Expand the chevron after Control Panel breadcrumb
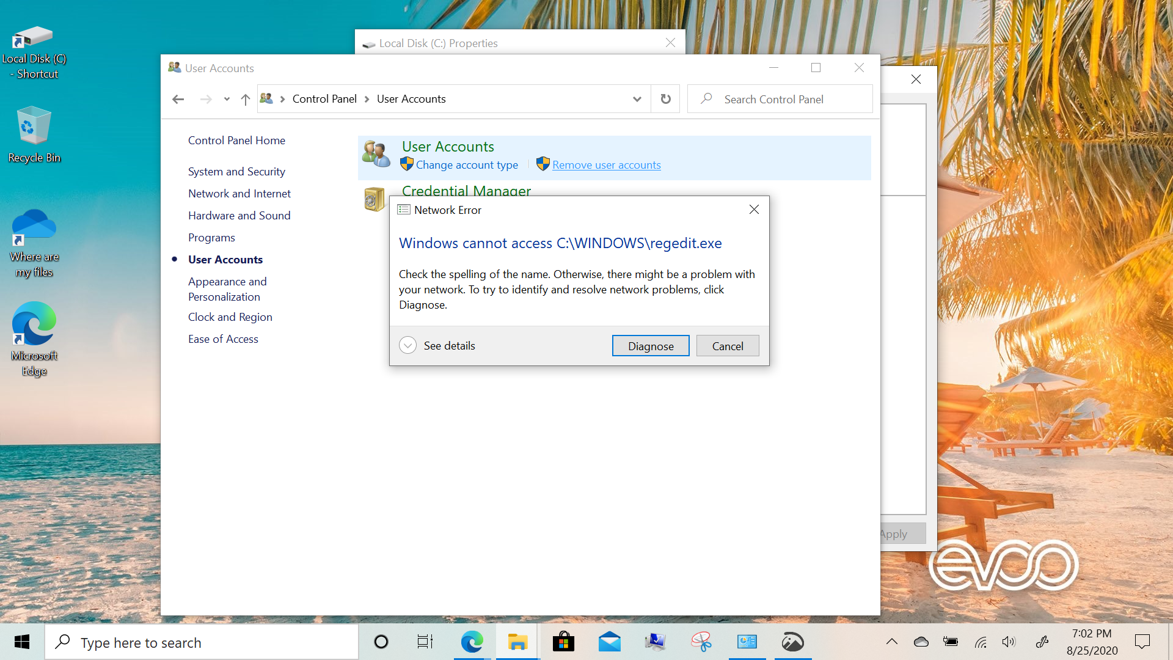The image size is (1173, 660). 367,99
